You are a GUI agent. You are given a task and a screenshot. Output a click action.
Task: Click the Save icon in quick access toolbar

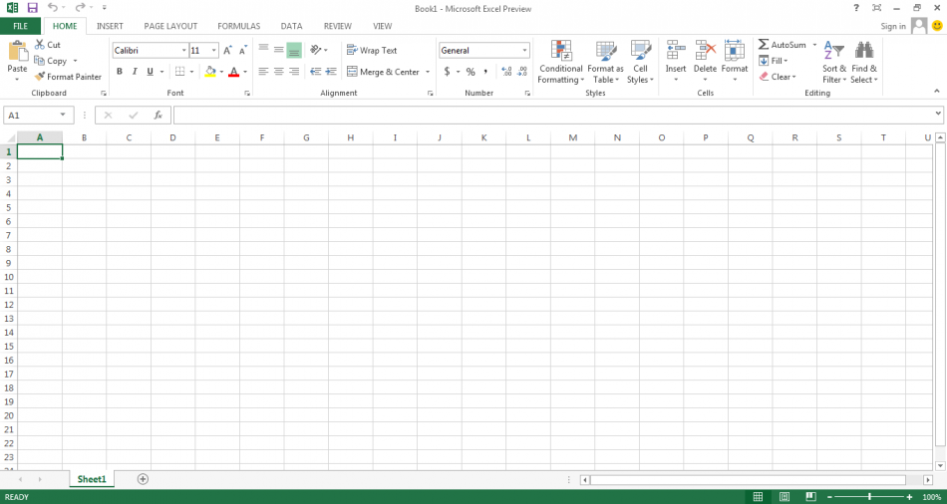pos(33,8)
